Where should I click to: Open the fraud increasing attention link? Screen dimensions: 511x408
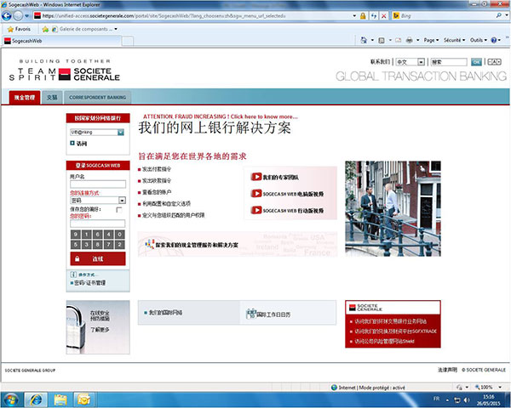coord(220,116)
